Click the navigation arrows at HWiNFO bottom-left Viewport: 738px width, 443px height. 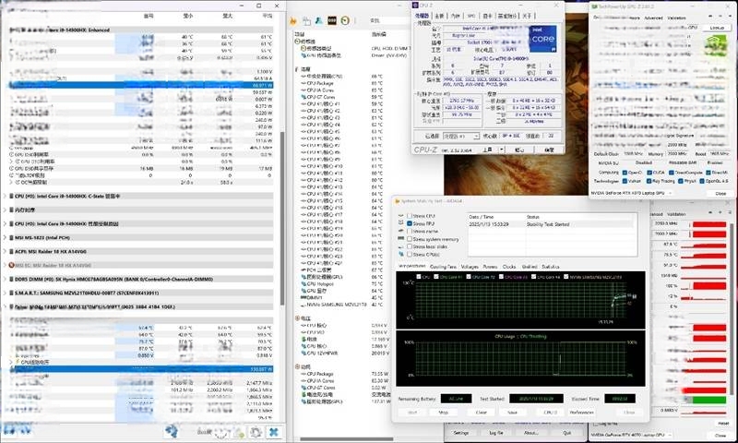[18, 430]
